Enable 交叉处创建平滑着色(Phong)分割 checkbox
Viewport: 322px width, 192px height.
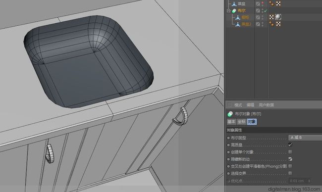point(290,166)
